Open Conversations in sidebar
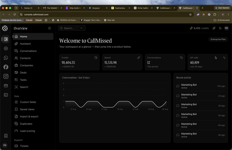 33,51
